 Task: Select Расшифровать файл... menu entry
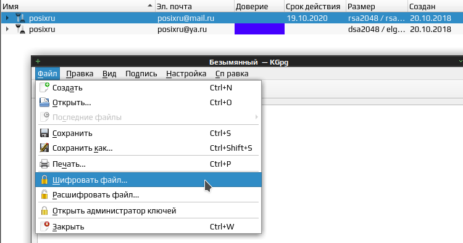click(148, 194)
